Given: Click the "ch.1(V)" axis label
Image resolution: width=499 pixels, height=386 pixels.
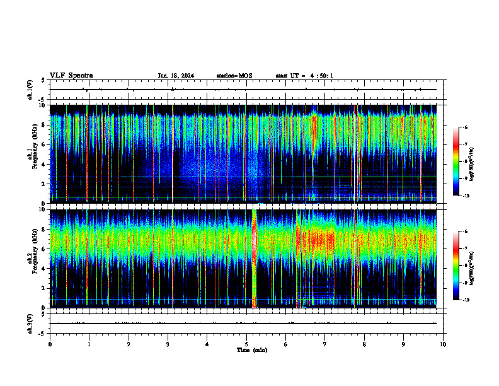Looking at the screenshot, I should point(30,90).
